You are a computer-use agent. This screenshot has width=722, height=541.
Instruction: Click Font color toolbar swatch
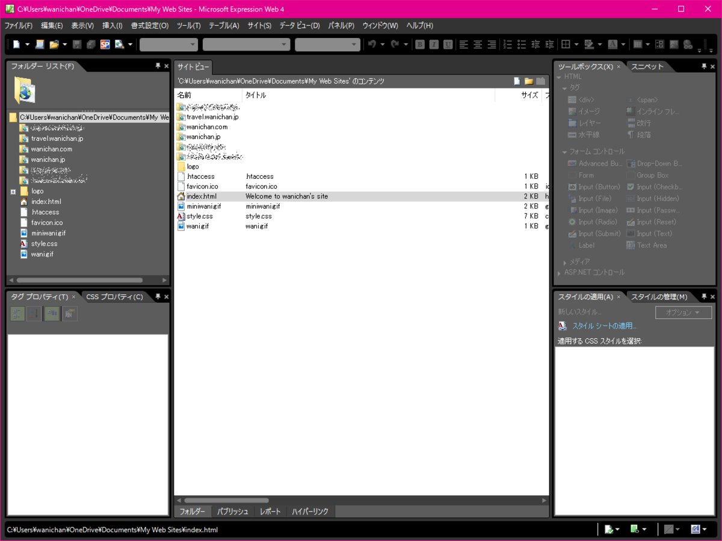611,44
